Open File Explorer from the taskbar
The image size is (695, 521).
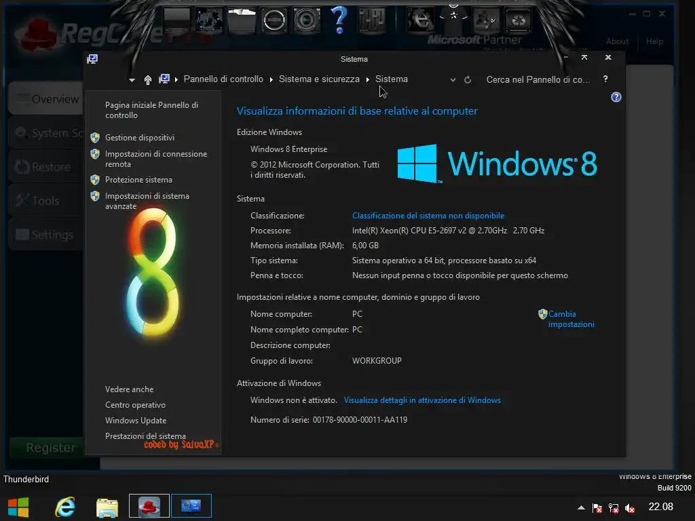107,507
